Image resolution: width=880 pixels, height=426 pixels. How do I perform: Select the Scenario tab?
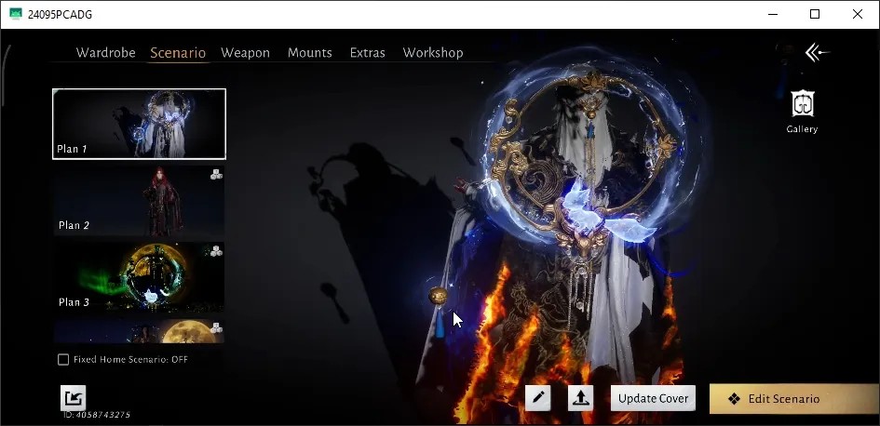point(178,53)
